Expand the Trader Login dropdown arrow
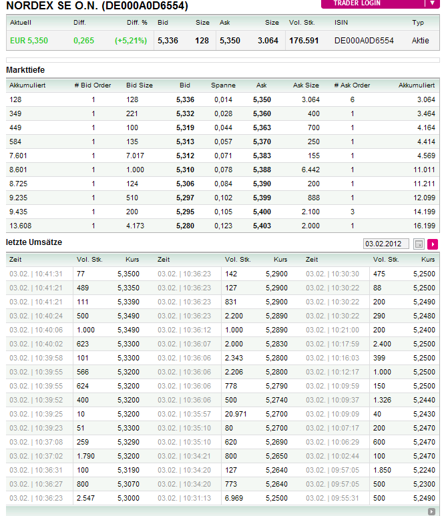Screen dimensions: 442x516 click(x=433, y=3)
